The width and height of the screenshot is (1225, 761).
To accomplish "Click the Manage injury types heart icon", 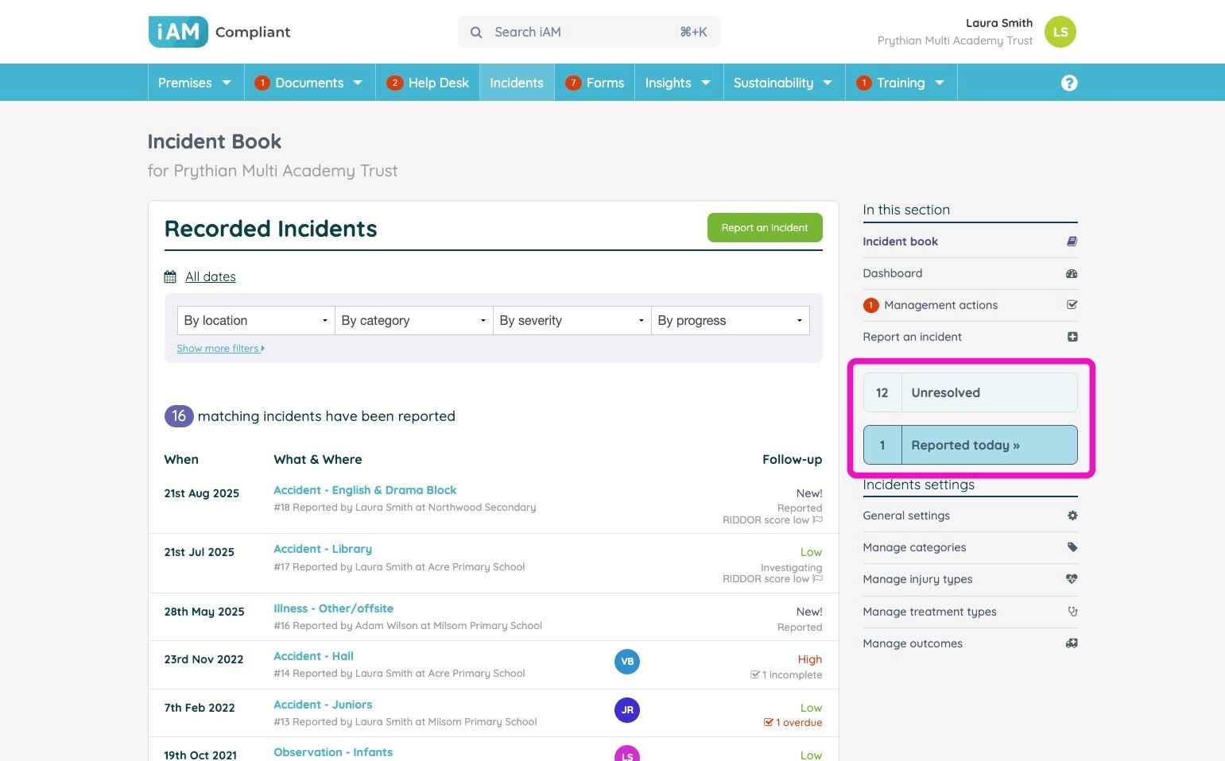I will [1072, 579].
